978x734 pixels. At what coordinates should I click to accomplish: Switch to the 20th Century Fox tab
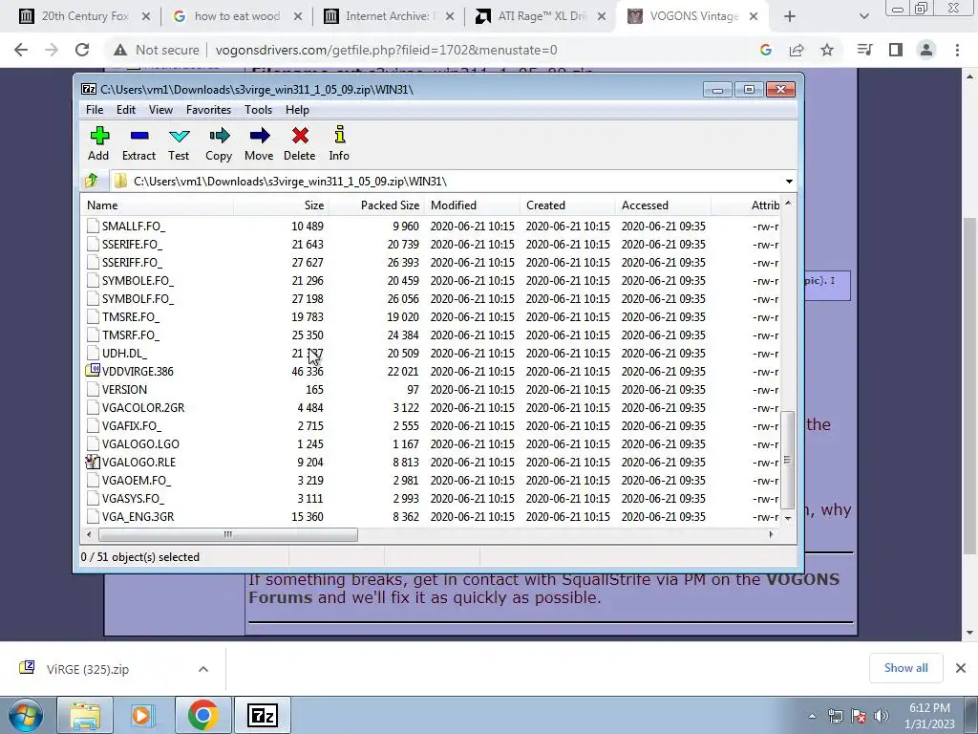pyautogui.click(x=85, y=16)
